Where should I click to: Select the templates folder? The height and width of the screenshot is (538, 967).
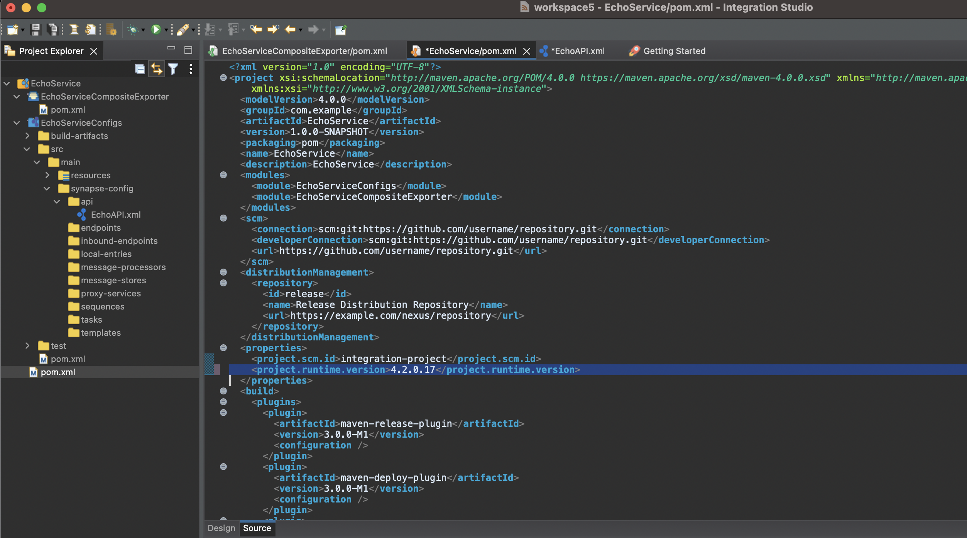[101, 333]
